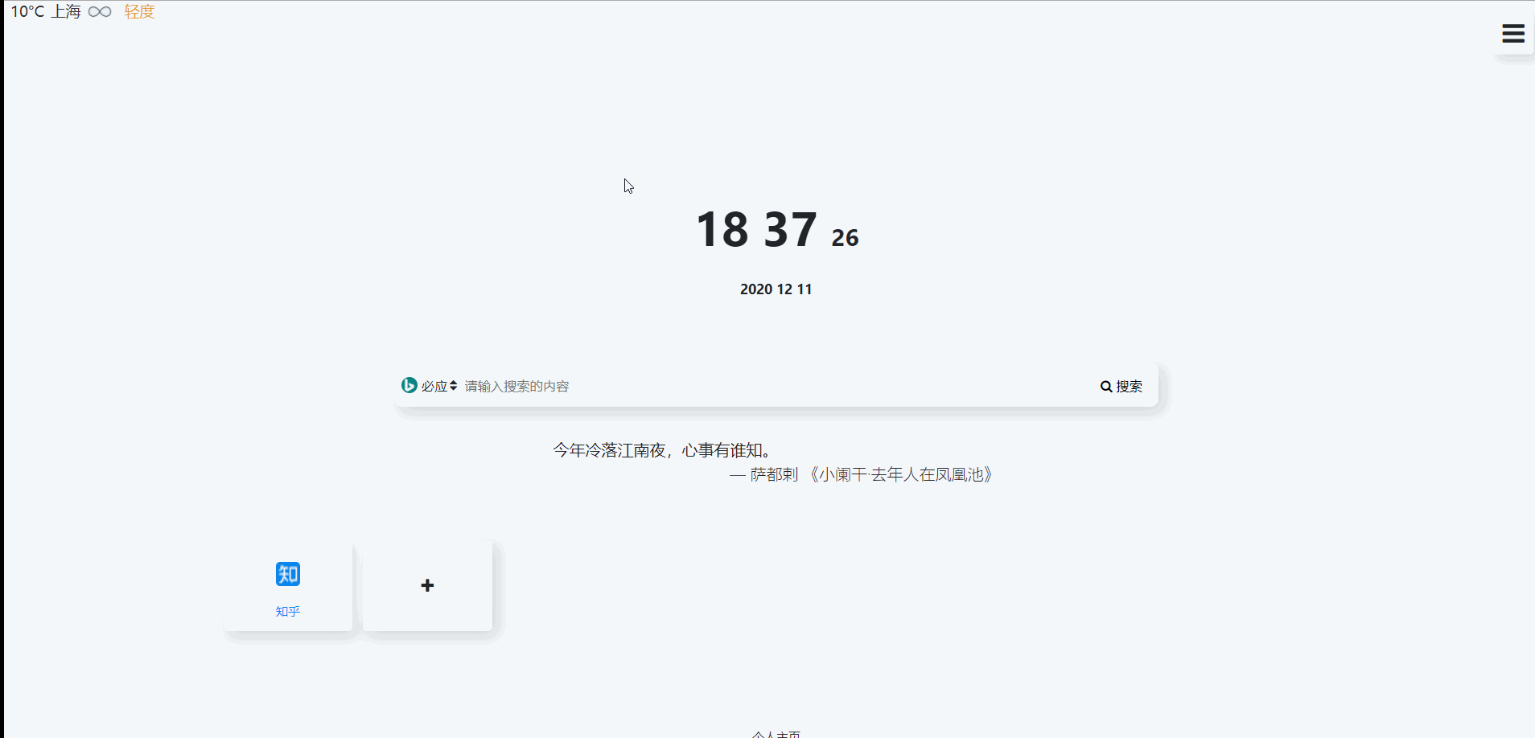Image resolution: width=1535 pixels, height=738 pixels.
Task: Click the cloudy weather icon
Action: (x=100, y=12)
